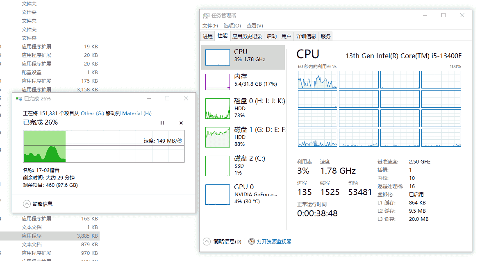Pause the file transfer
Viewport: 482px width, 261px height.
162,123
